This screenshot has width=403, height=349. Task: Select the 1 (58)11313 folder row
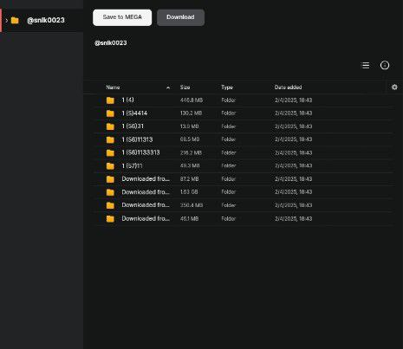click(244, 139)
